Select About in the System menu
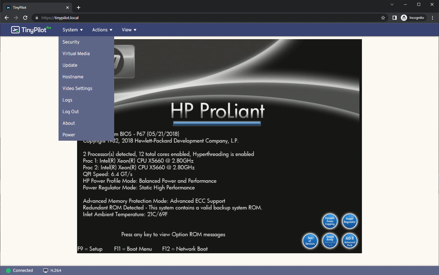Screen dimensions: 439x275 [86, 123]
